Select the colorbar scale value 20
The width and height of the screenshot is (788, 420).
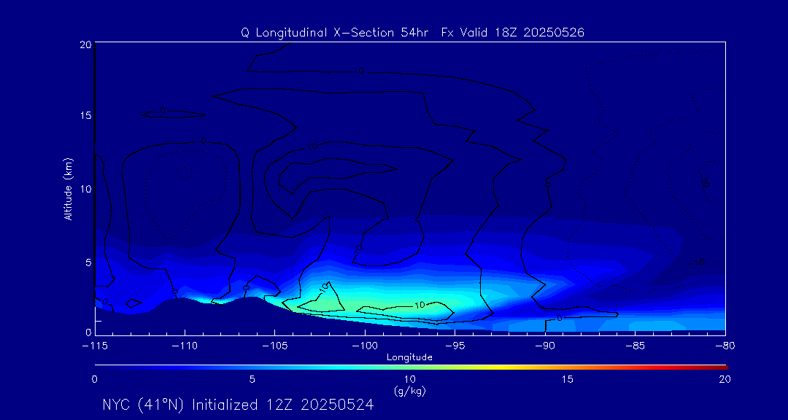[725, 380]
